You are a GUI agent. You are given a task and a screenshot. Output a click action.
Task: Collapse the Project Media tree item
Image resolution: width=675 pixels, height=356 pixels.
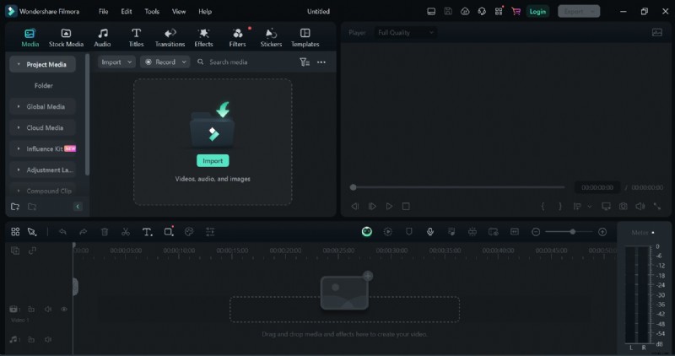(x=19, y=64)
